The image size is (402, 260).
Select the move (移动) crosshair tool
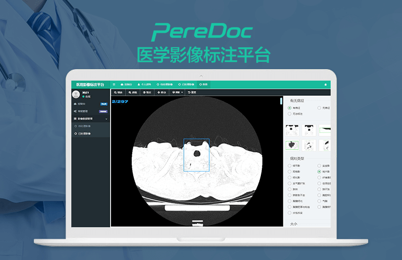162,92
